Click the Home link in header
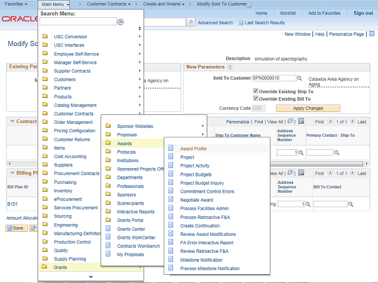The width and height of the screenshot is (378, 283). point(261,13)
